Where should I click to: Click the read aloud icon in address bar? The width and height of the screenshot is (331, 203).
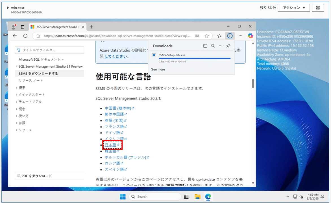click(197, 36)
